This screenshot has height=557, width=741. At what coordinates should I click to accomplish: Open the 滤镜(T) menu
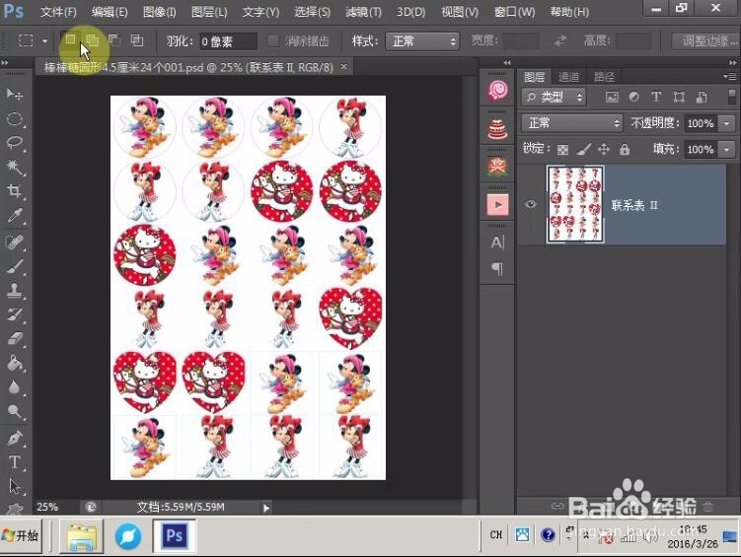pyautogui.click(x=363, y=12)
